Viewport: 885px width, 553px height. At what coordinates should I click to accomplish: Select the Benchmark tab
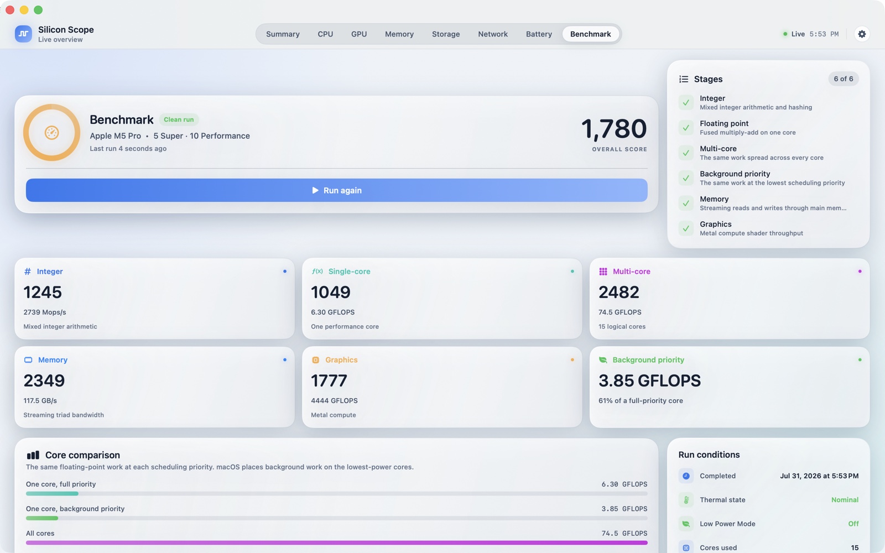tap(591, 34)
